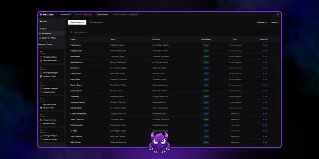Screen dimensions: 319x159
Task: Click Minnesota Twins logo in upcoming games
Action: pyautogui.click(x=41, y=124)
